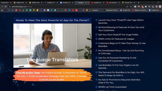Toggle the browser side panel icon
Viewport: 162px width, 91px height.
pos(156,7)
